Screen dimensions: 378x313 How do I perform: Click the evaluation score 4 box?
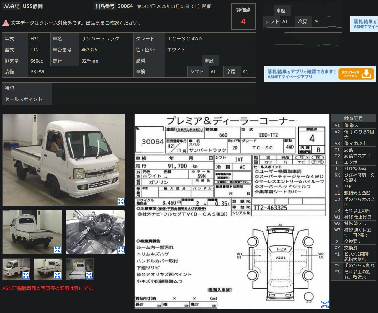point(243,17)
